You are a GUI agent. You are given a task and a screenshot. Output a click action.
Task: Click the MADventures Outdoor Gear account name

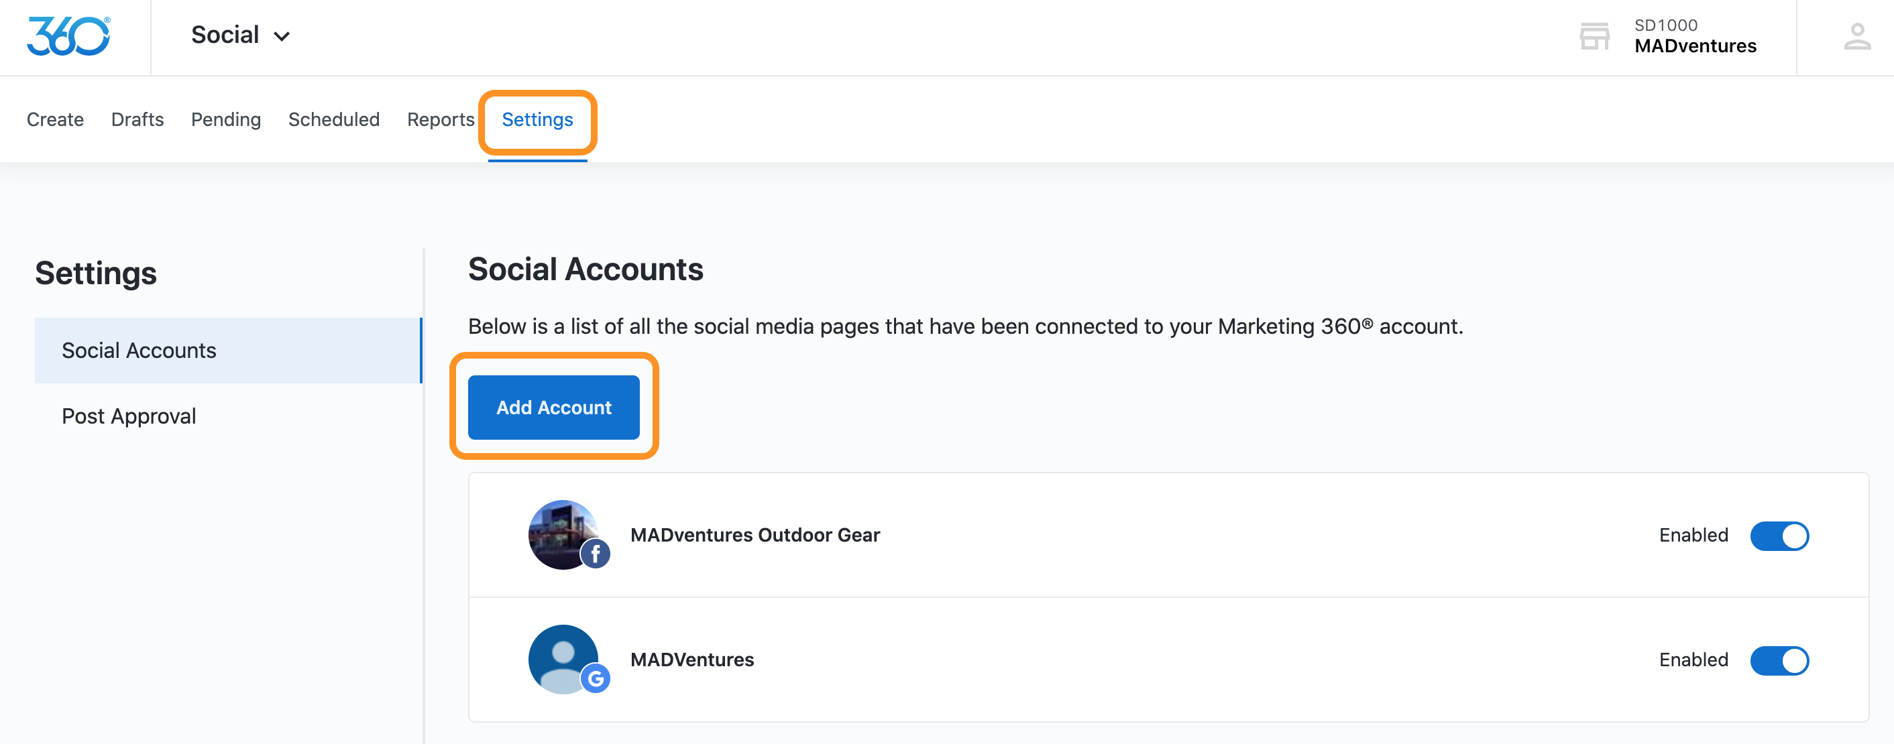click(x=755, y=535)
